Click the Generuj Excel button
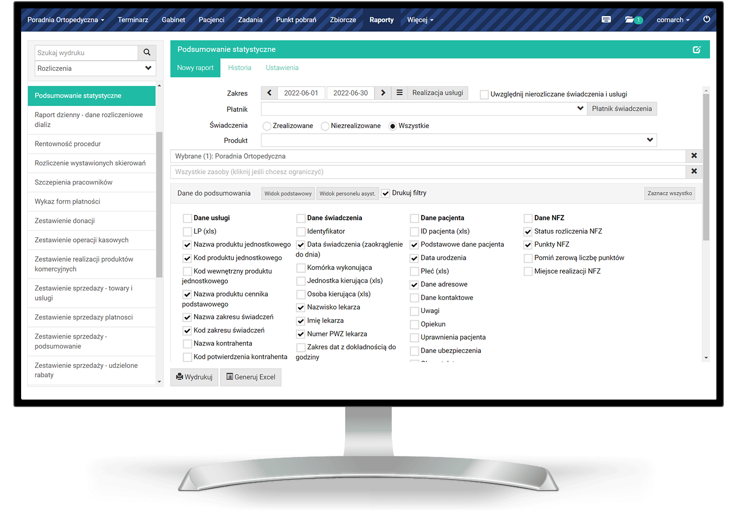The width and height of the screenshot is (738, 511). (250, 377)
